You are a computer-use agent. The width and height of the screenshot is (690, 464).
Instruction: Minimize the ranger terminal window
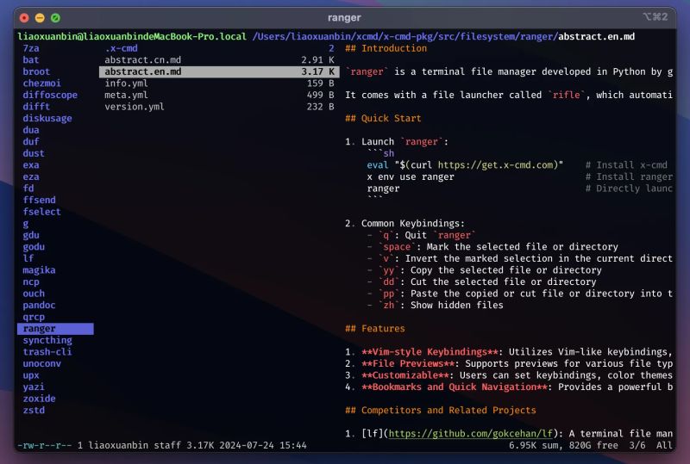coord(40,17)
